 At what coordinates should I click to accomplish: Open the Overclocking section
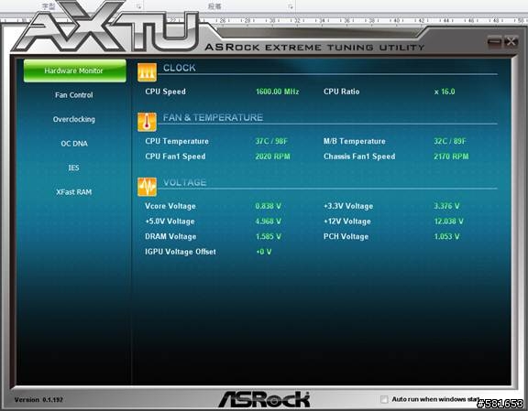pyautogui.click(x=73, y=119)
